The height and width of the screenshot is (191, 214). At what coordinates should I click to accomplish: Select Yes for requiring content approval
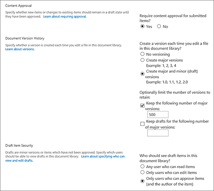[x=142, y=26]
